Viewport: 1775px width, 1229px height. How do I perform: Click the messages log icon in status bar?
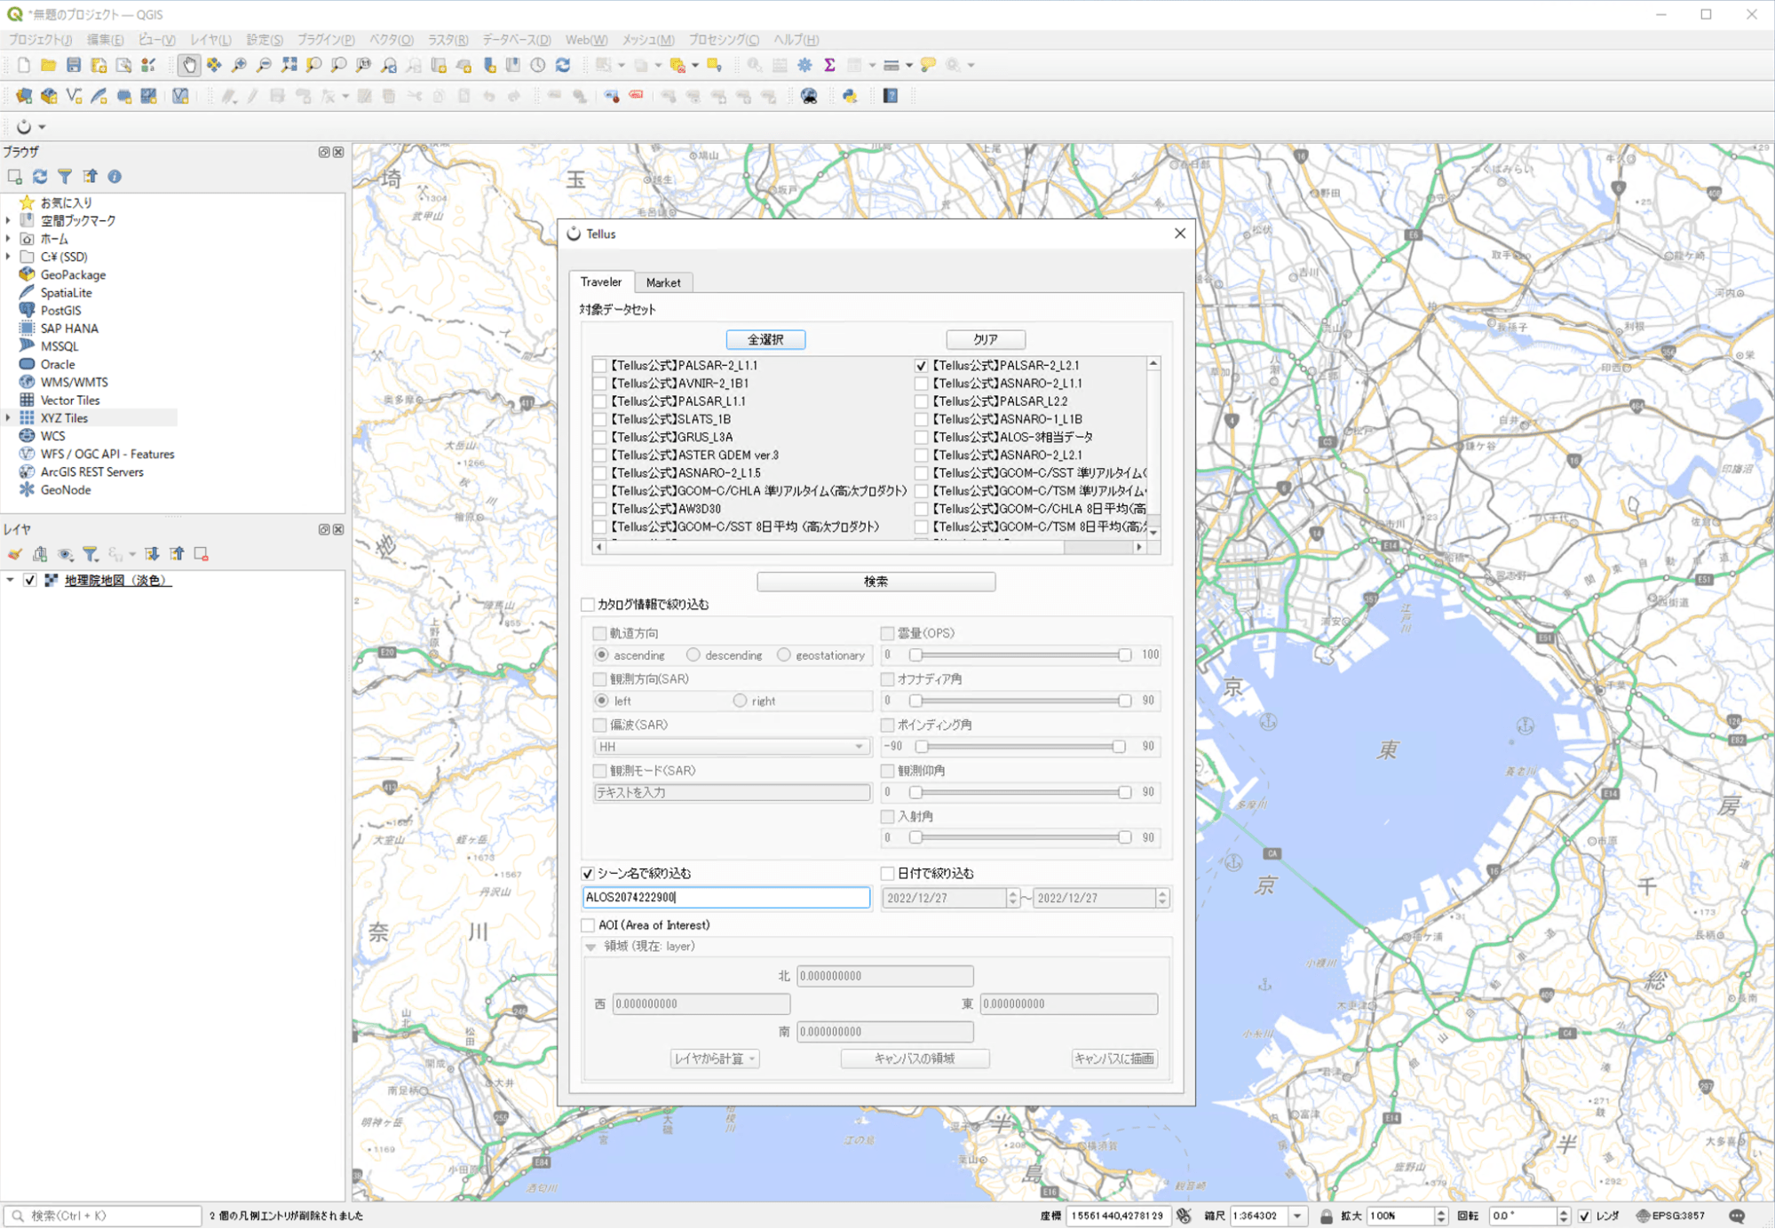pyautogui.click(x=1737, y=1216)
